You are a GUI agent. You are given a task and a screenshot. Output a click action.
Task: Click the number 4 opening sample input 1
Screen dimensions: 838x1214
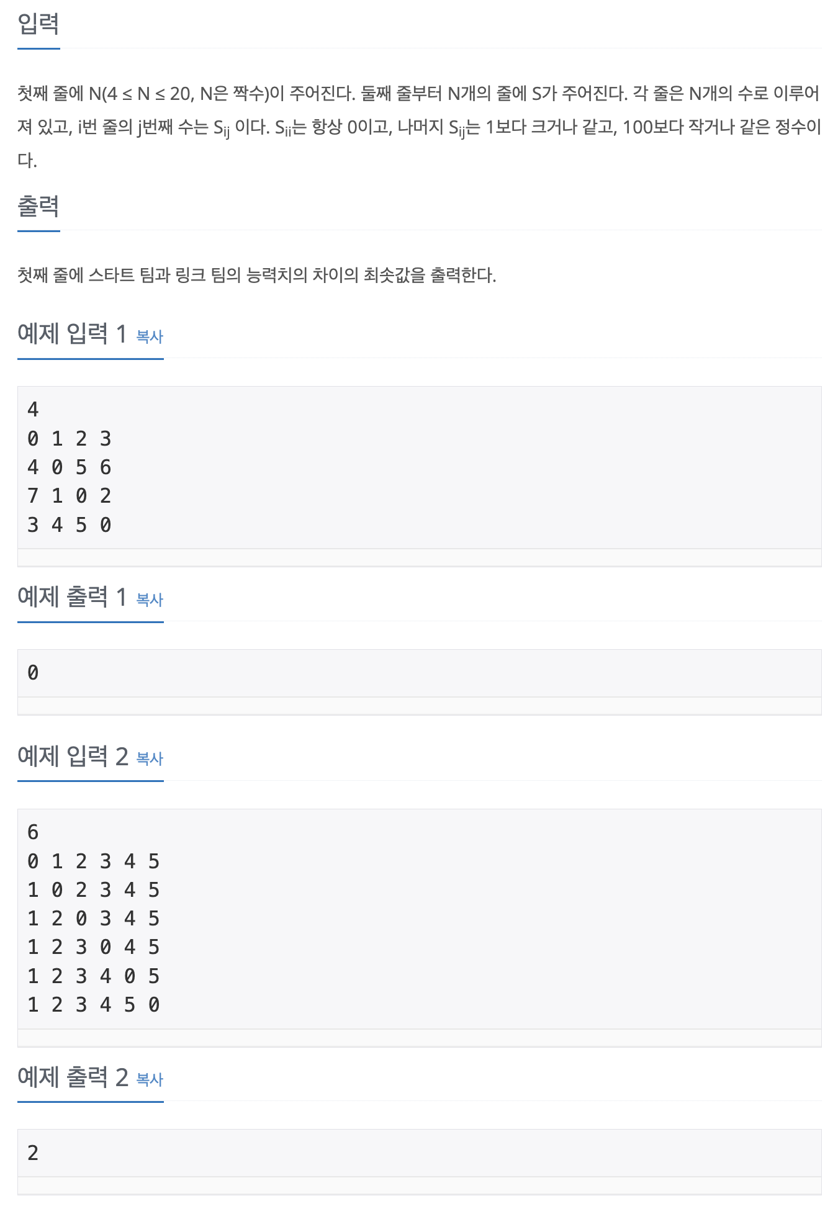tap(33, 410)
